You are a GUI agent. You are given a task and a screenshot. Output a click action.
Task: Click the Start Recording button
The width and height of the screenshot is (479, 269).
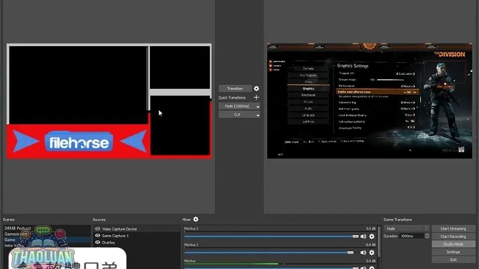click(x=453, y=236)
